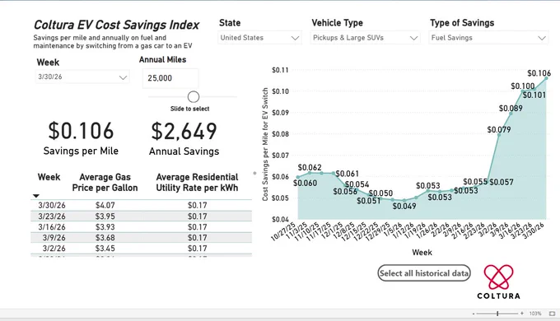
Task: Click the Coltura EV Cost Savings Index title
Action: (x=116, y=25)
